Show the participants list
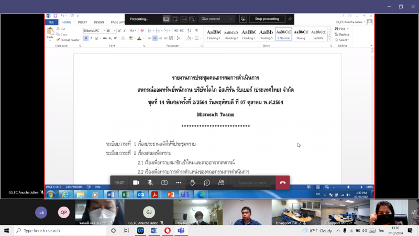 tap(221, 183)
